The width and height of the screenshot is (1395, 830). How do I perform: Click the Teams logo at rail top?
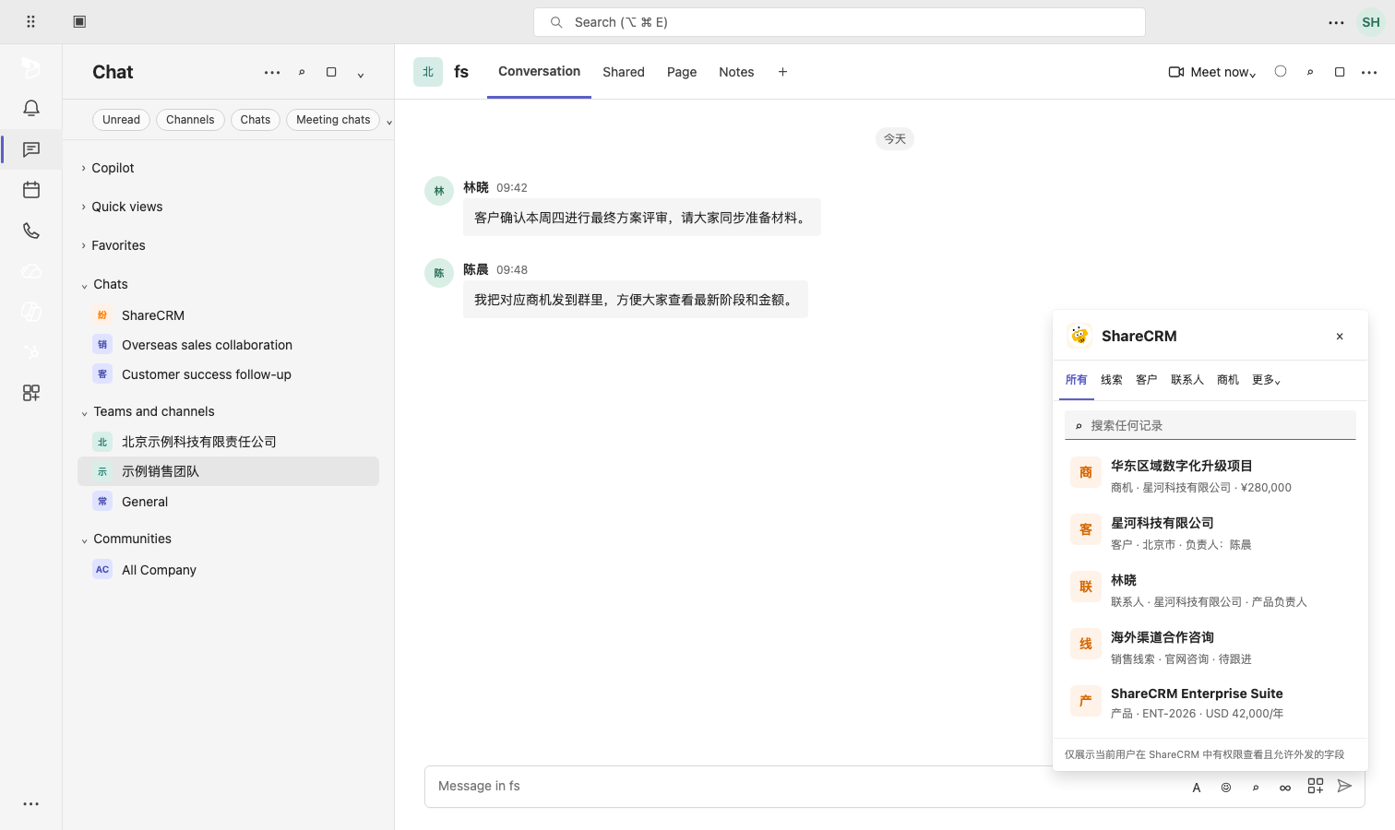31,68
